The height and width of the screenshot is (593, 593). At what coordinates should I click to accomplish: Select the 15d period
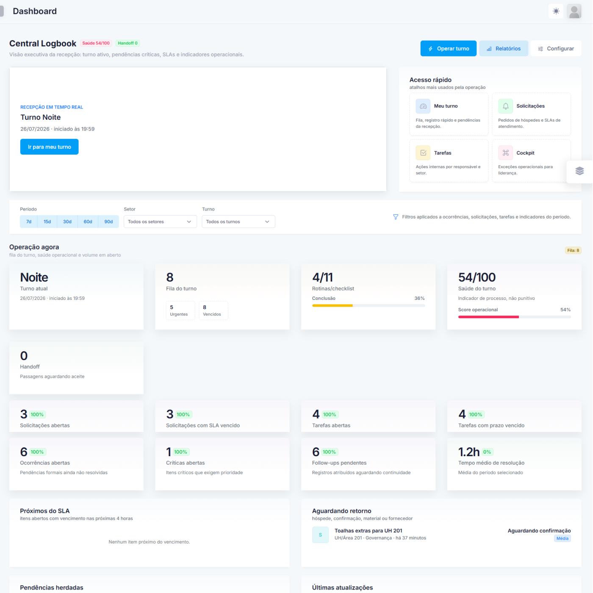[x=47, y=222]
